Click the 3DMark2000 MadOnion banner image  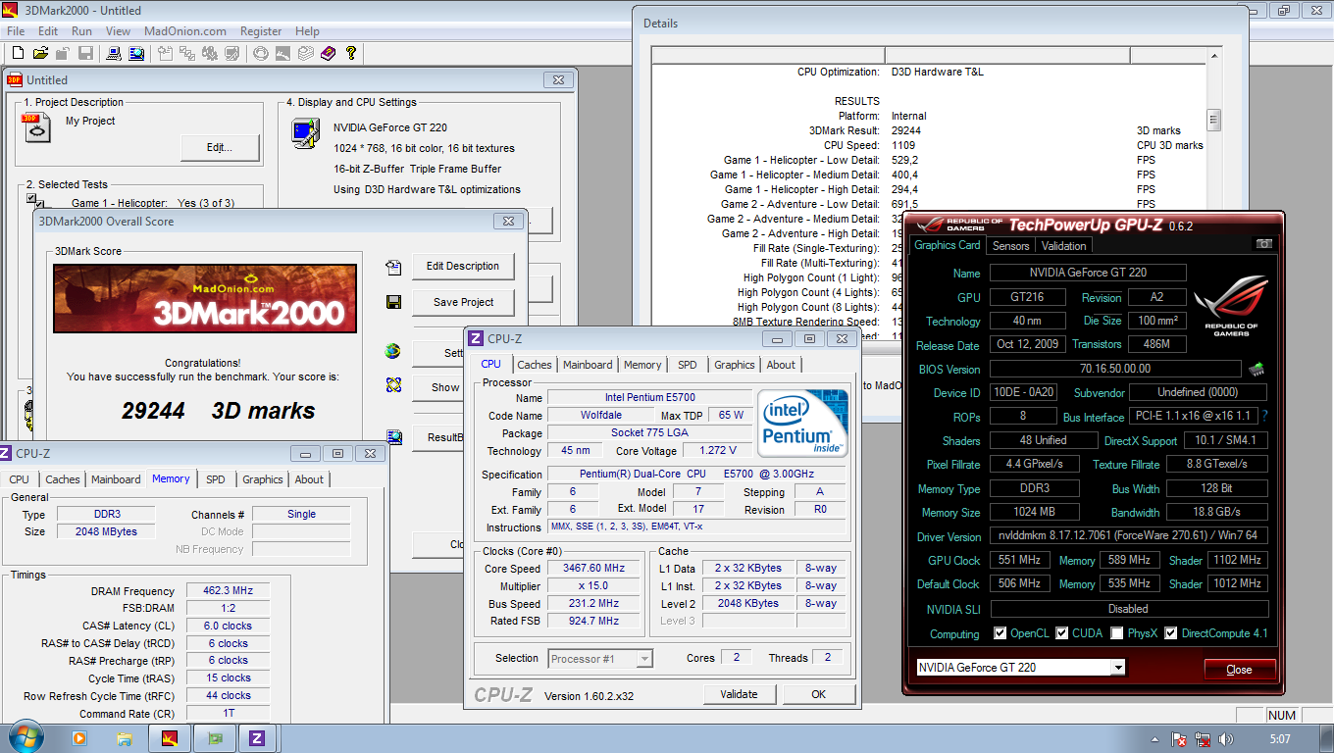click(x=205, y=298)
